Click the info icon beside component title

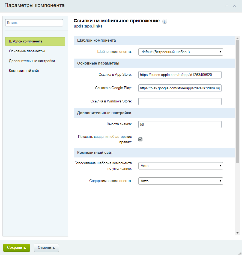tap(165, 21)
